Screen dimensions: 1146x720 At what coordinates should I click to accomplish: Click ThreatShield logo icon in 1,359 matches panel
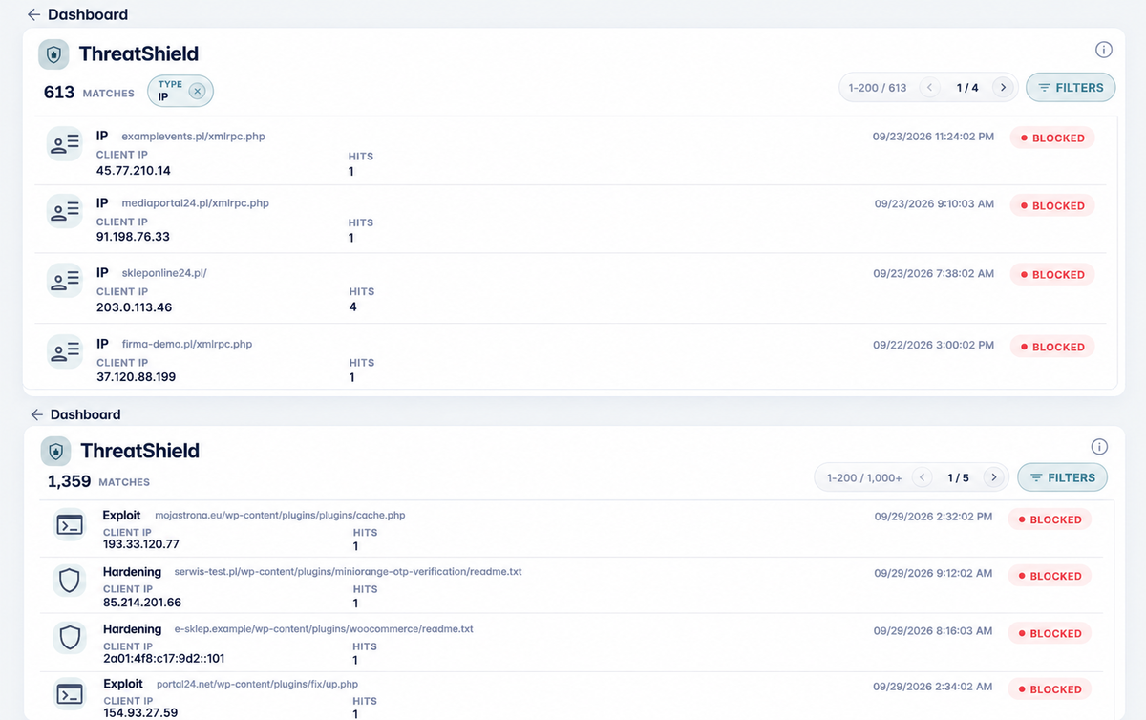pyautogui.click(x=55, y=451)
